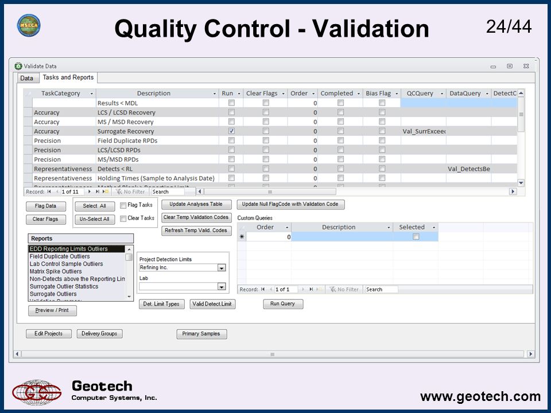Check Run for Holding Times row

pos(231,178)
